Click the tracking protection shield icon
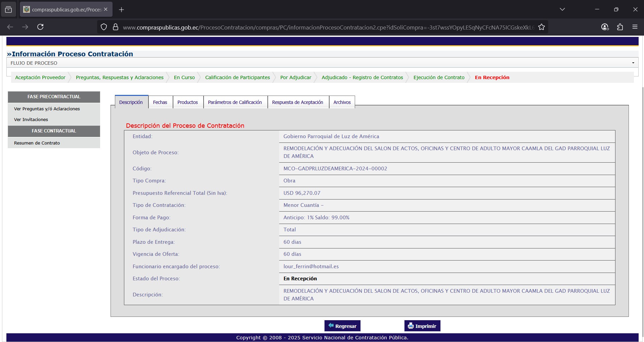 coord(104,27)
